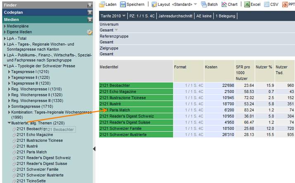Click the Jahresdurchschnitt setting
This screenshot has height=183, width=295.
(175, 16)
